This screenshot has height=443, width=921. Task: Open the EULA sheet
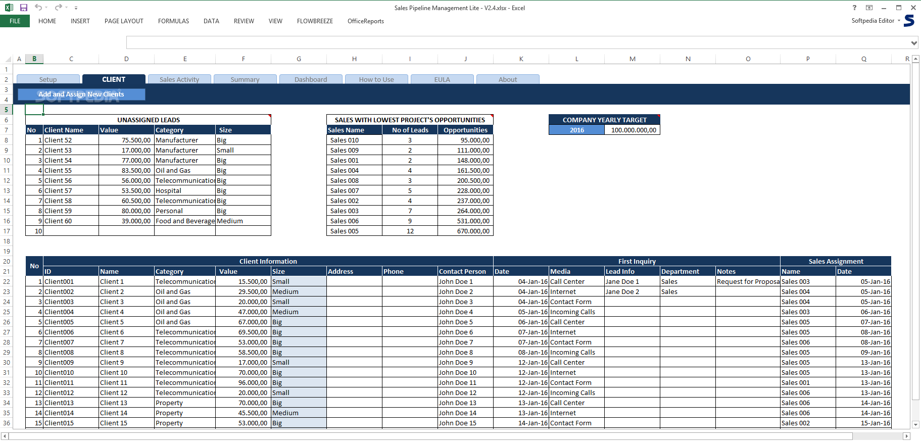(442, 79)
